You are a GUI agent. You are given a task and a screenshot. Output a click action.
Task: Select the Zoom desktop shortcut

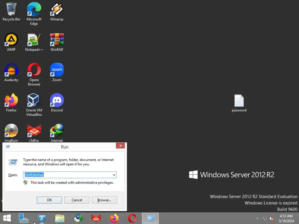click(57, 72)
